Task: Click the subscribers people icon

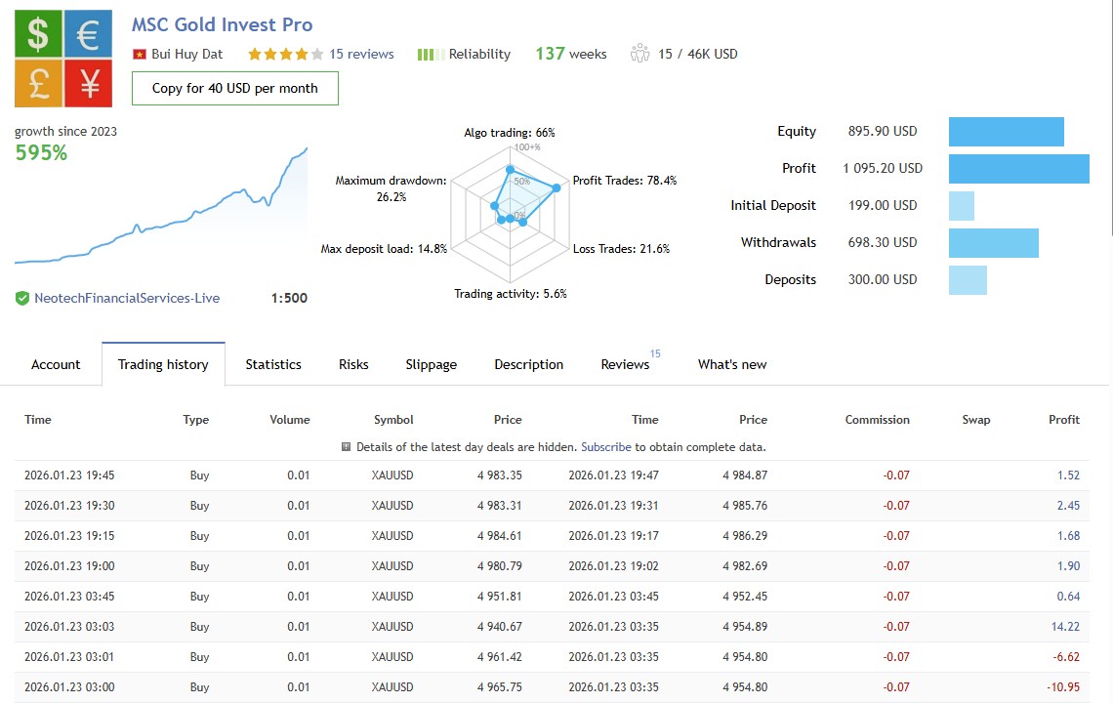Action: point(640,54)
